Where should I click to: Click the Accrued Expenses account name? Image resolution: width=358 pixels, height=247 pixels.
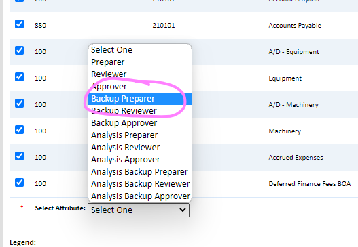point(296,158)
